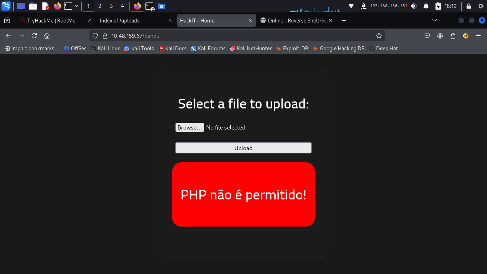Open tracking protection shield icon
Viewport: 487px width, 274px height.
click(x=95, y=36)
